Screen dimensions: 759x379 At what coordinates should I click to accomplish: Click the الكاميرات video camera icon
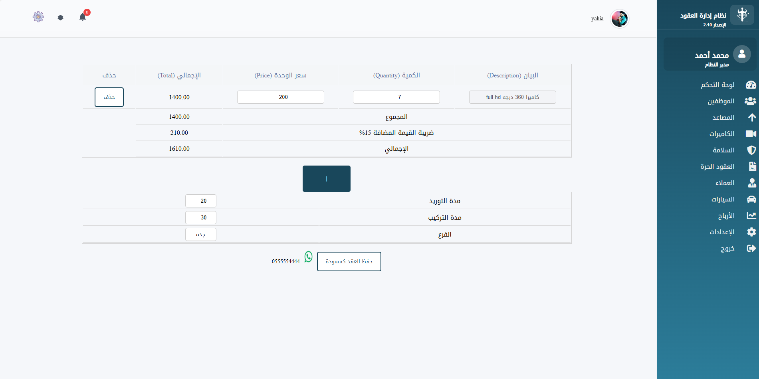click(x=751, y=134)
